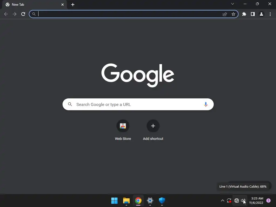Screen dimensions: 276x207
Task: Show hidden system tray icons
Action: 222,201
